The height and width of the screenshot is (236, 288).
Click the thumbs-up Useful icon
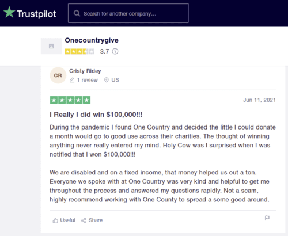[55, 220]
